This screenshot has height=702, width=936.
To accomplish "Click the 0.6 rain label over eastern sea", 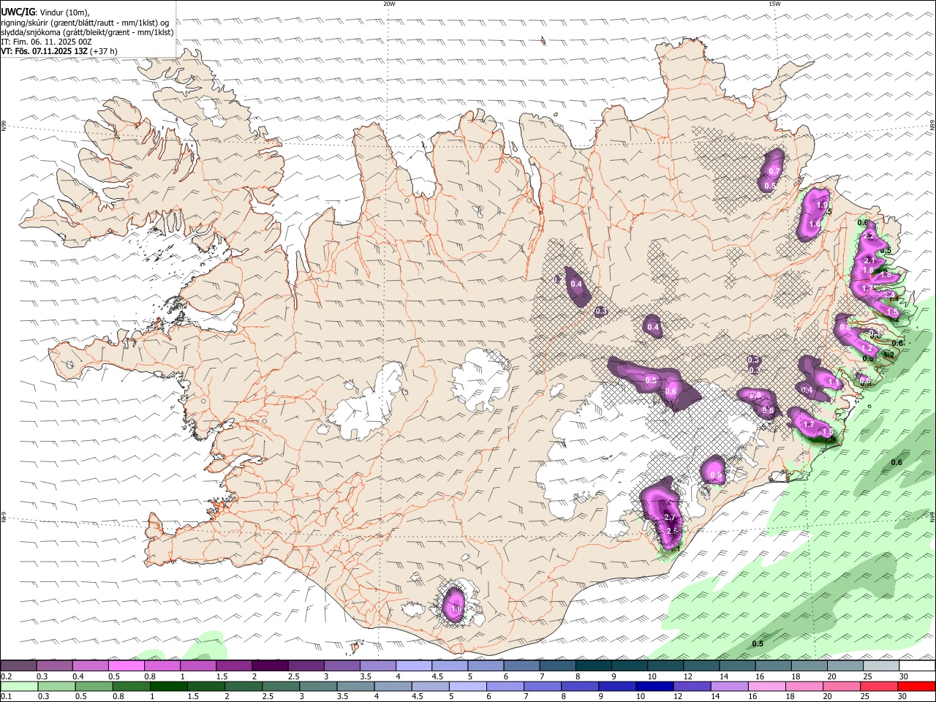I will pyautogui.click(x=897, y=462).
